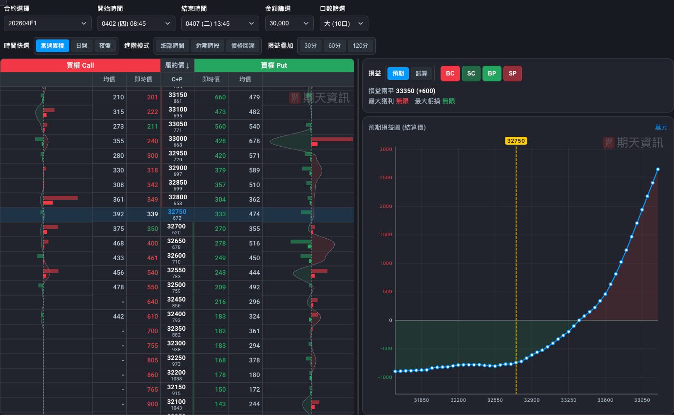Select the 夜盤 quick time option
674x415 pixels.
tap(105, 46)
